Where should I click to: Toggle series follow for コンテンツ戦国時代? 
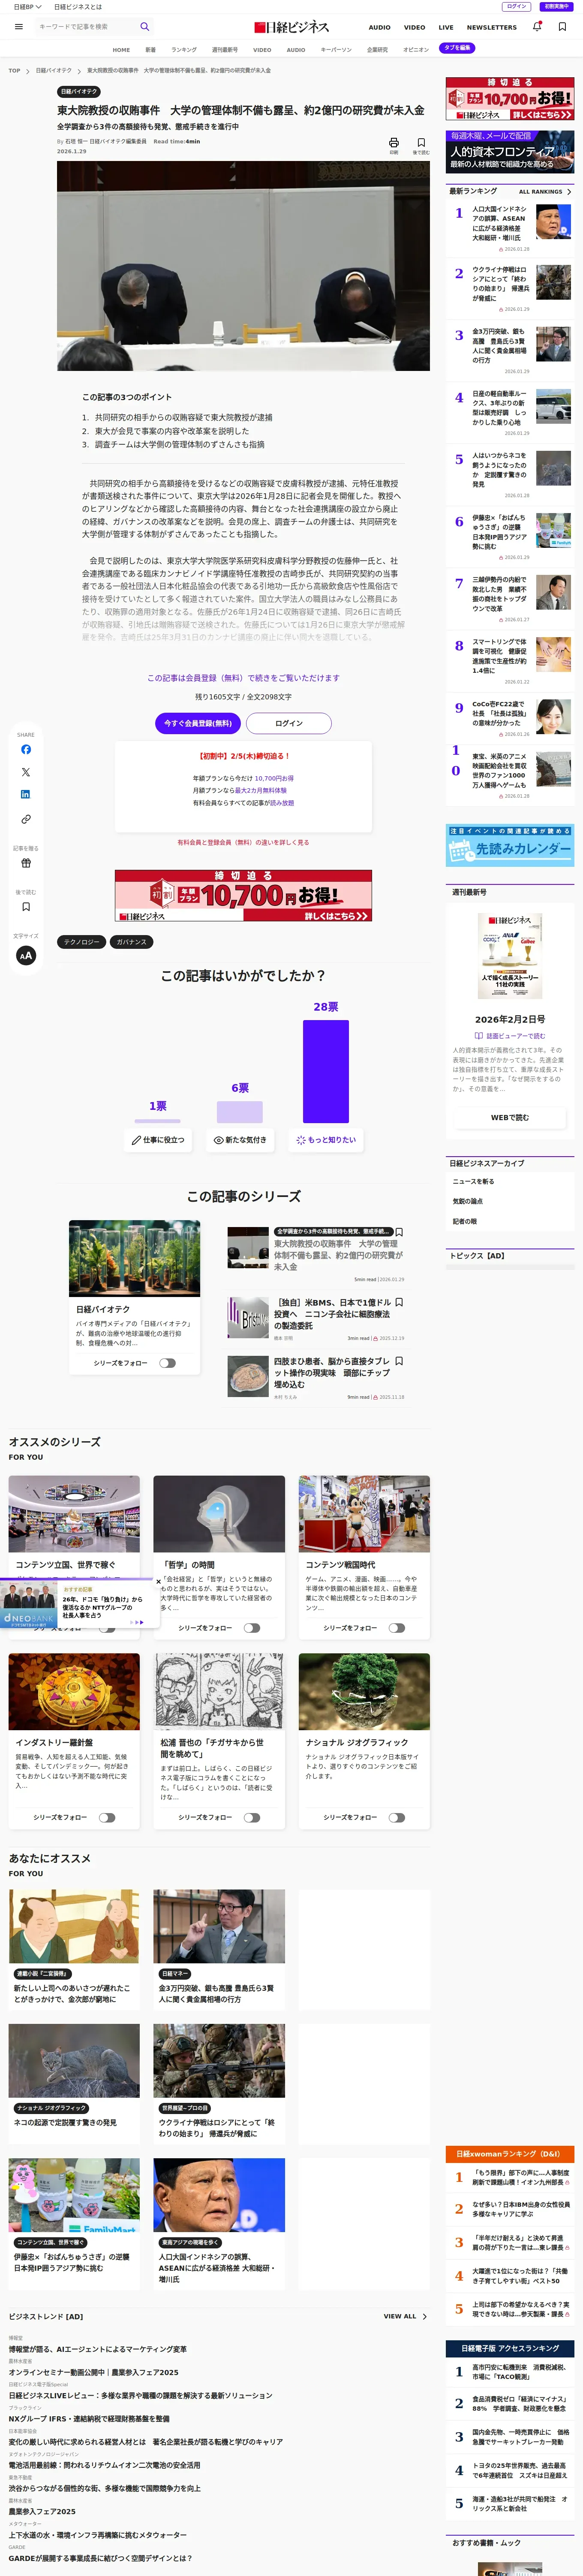397,1628
